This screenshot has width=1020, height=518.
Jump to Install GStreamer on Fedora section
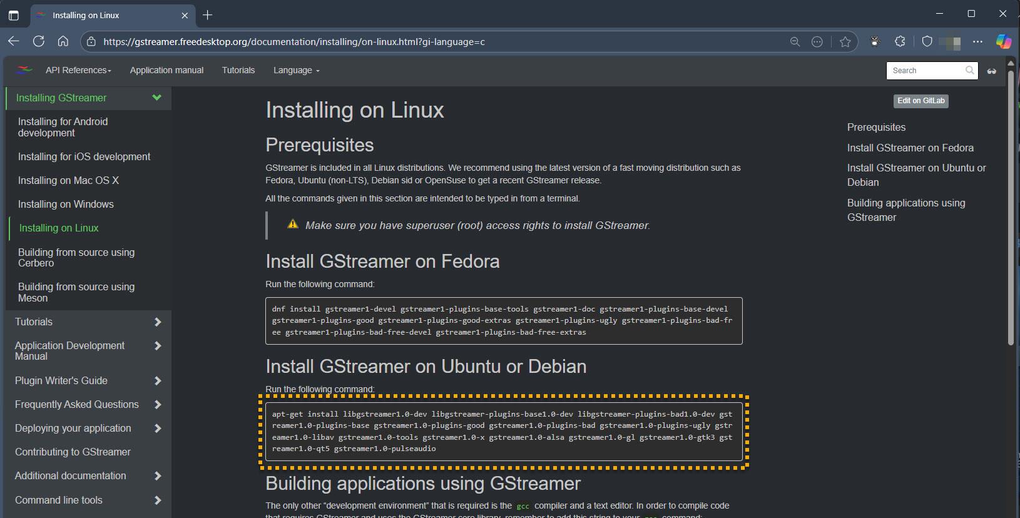910,148
